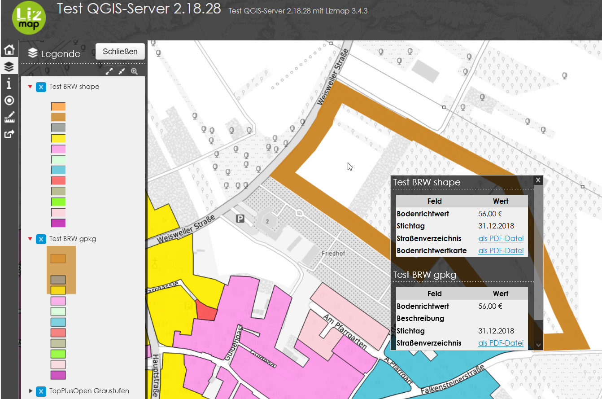Open the home panel in the sidebar
This screenshot has width=602, height=399.
[x=9, y=49]
